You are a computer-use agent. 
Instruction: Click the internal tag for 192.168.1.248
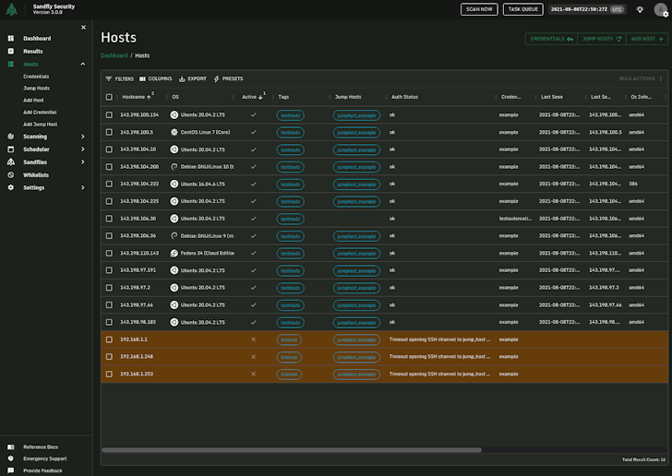(x=289, y=357)
